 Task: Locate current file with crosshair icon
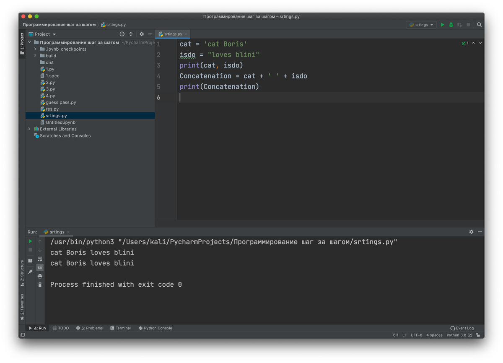click(x=122, y=34)
